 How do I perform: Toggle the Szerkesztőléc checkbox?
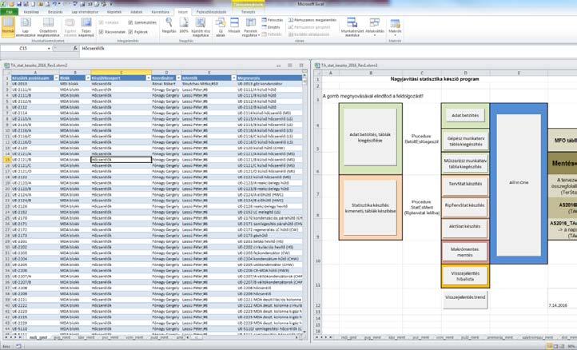click(x=130, y=22)
